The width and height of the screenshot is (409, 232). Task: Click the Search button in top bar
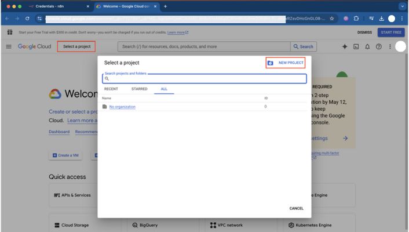click(304, 46)
